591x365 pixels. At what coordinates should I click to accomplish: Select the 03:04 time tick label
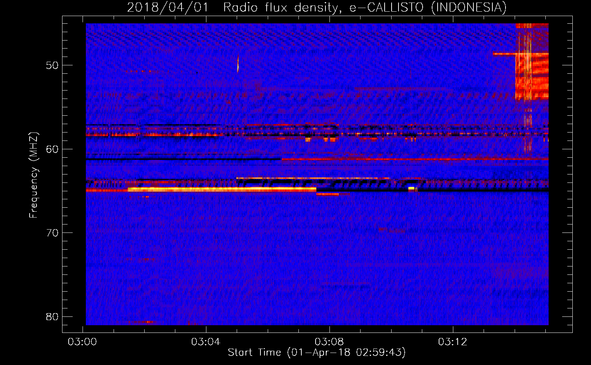click(x=206, y=342)
